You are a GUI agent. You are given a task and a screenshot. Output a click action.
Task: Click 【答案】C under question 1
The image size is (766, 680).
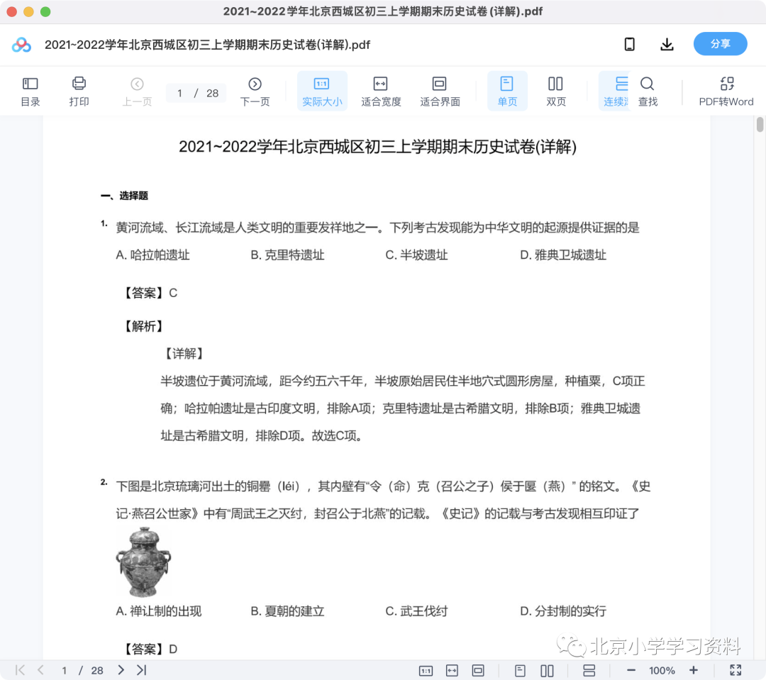(x=150, y=293)
